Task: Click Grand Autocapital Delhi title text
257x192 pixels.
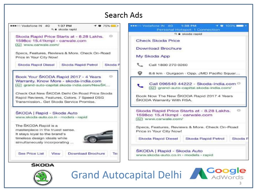Action: tap(126, 175)
